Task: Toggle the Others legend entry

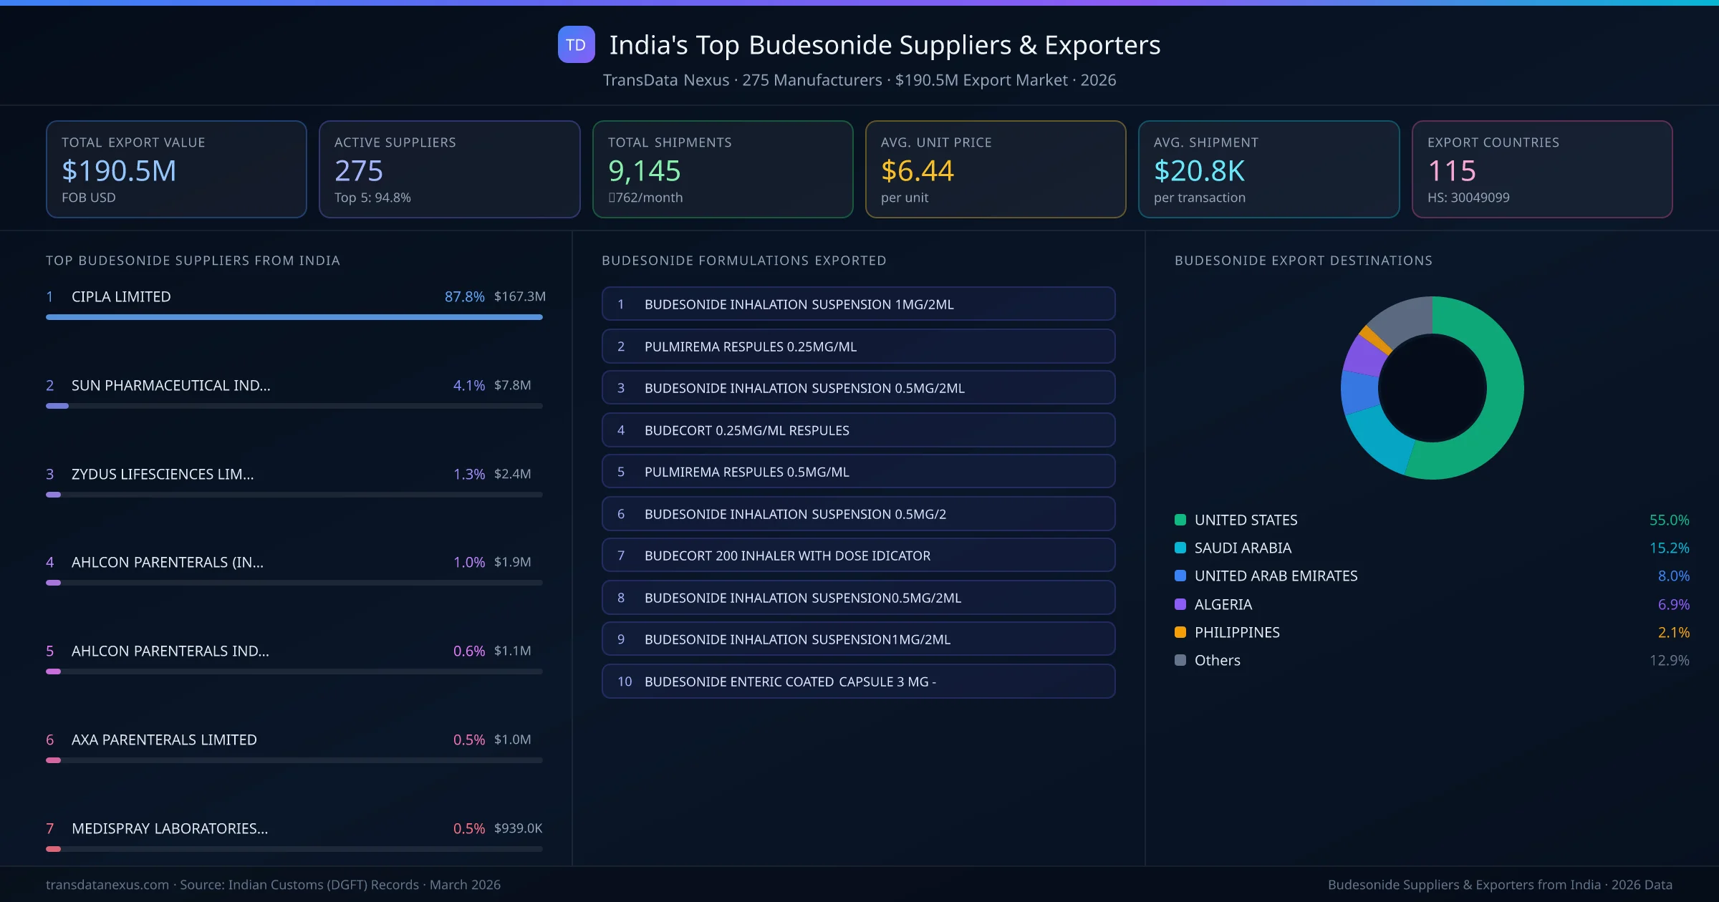Action: coord(1215,660)
